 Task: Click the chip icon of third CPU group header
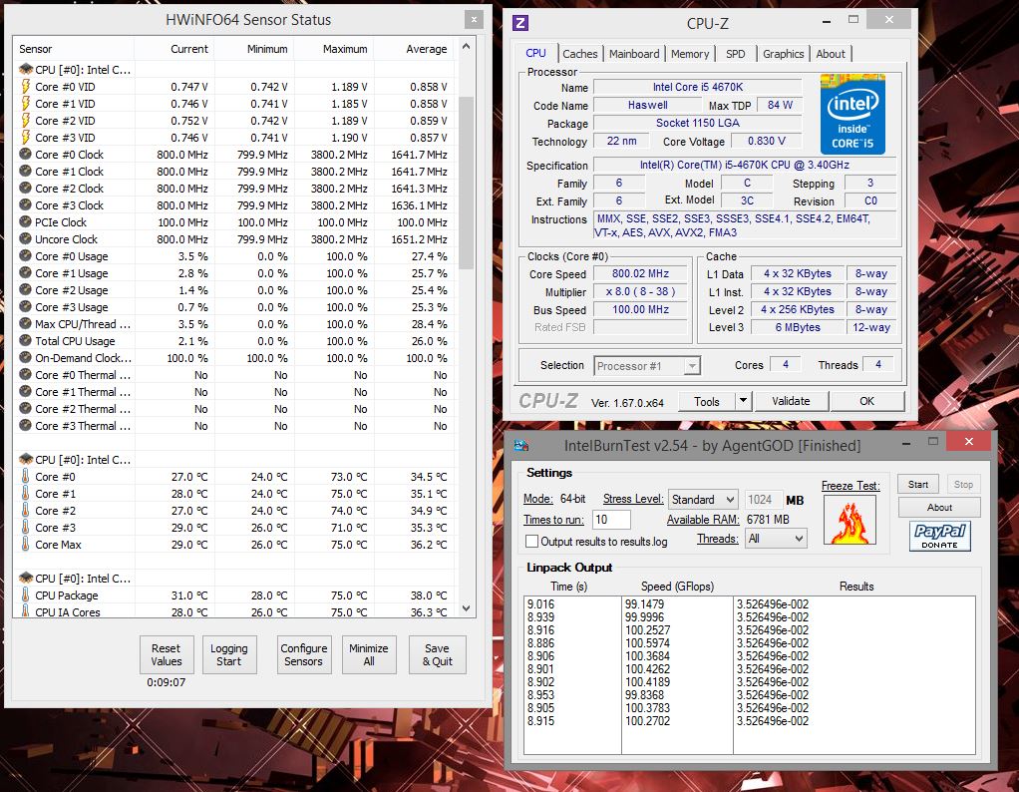click(26, 578)
